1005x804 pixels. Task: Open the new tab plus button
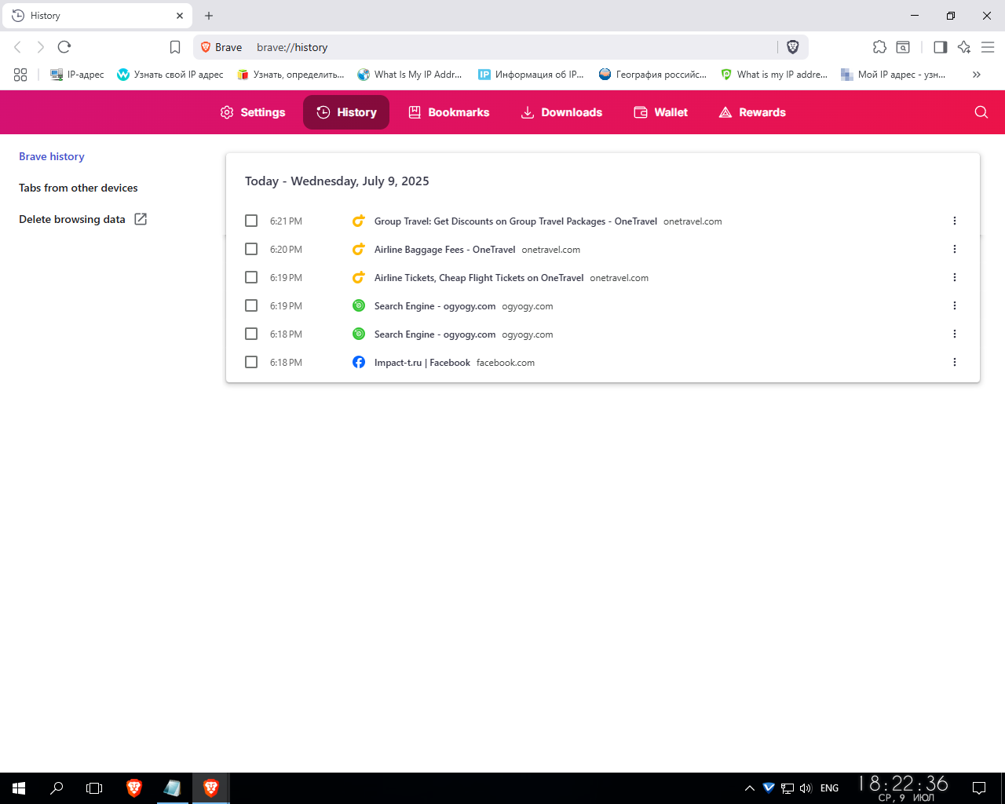pyautogui.click(x=209, y=16)
